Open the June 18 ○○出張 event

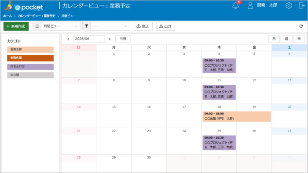coord(237,116)
